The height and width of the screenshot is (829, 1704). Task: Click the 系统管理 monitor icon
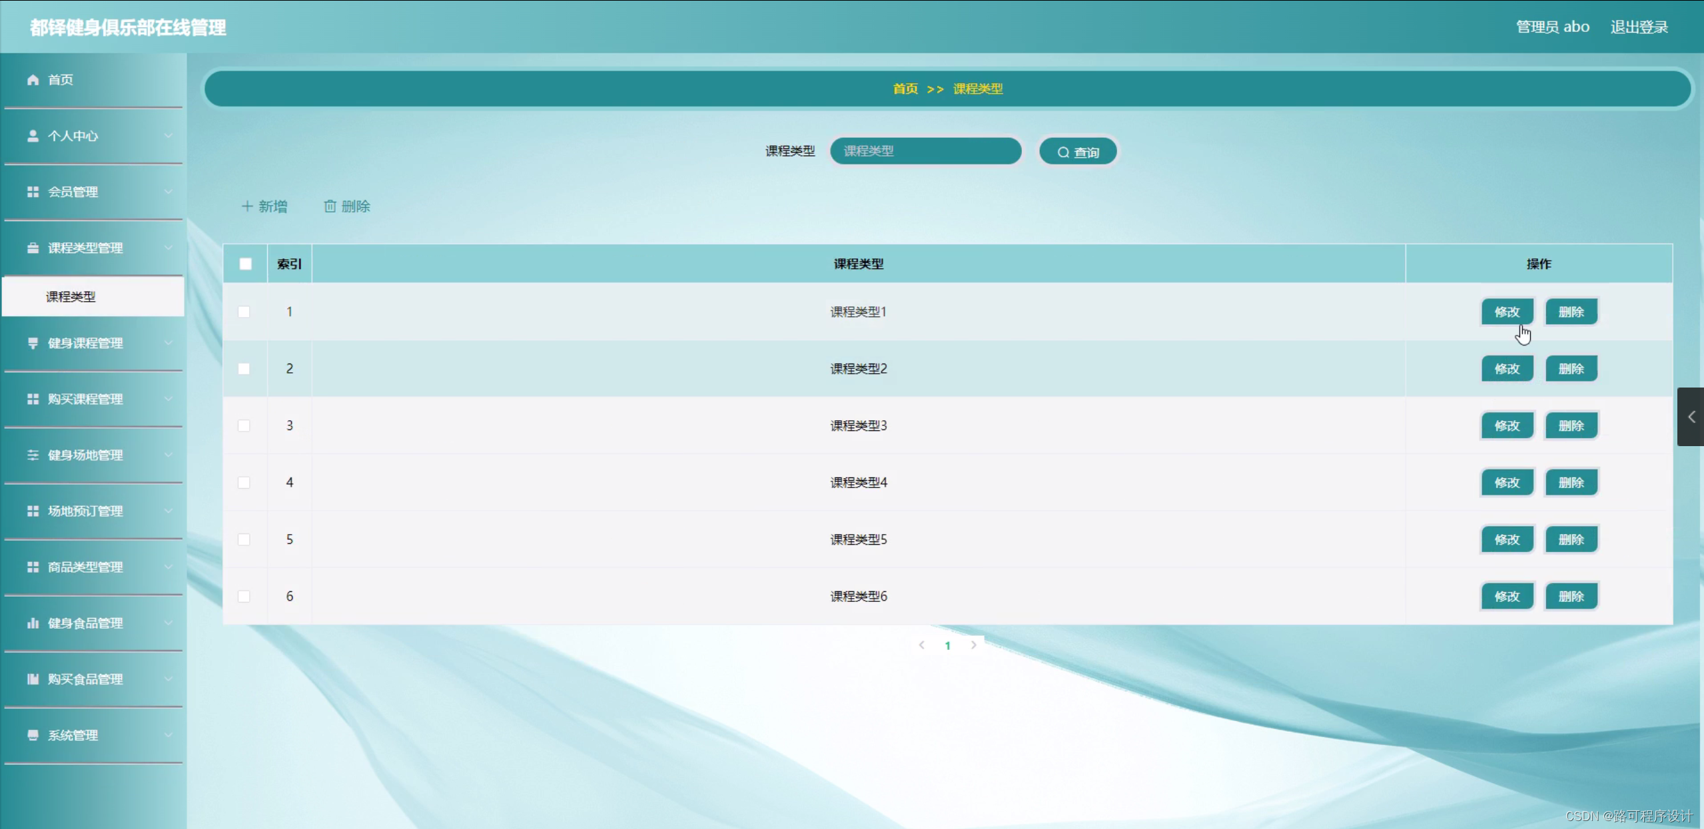click(x=33, y=735)
